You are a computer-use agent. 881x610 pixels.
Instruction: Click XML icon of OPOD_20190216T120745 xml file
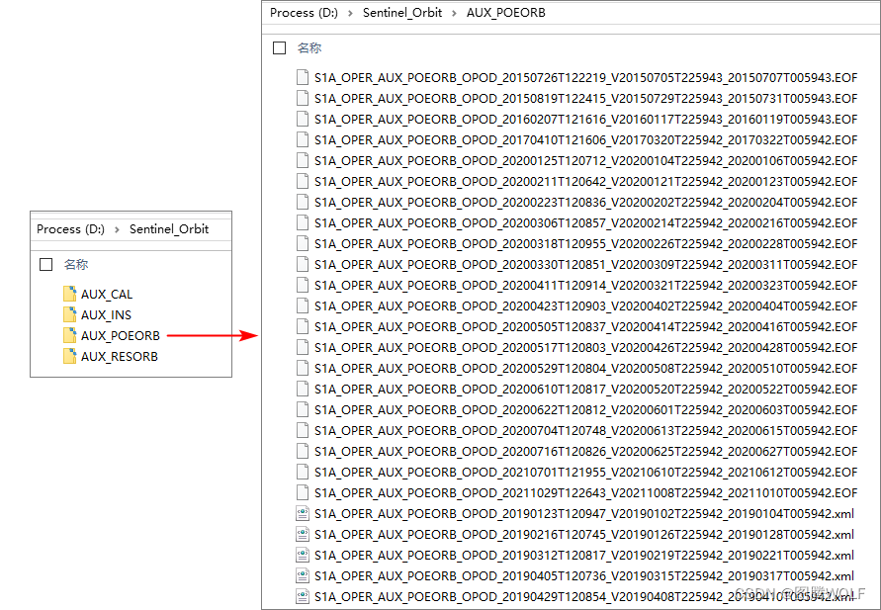303,534
